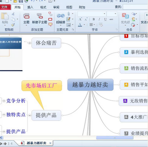The height and width of the screenshot is (147, 148).
Task: Open the font color dropdown arrow
Action: click(84, 25)
